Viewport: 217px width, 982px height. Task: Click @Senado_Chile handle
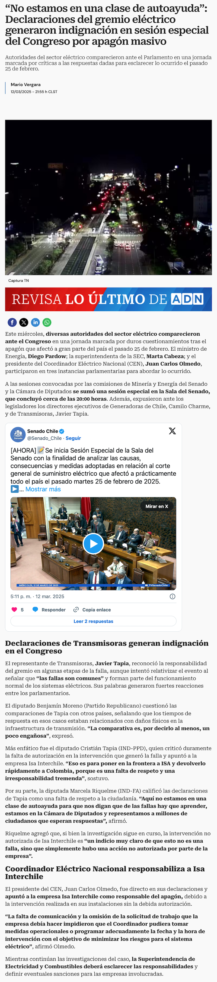click(x=44, y=438)
